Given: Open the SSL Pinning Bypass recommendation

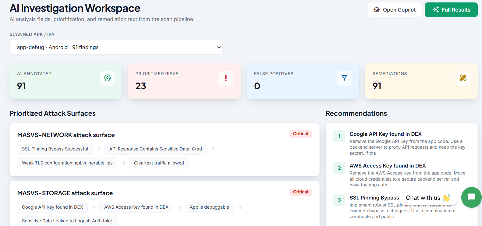Looking at the screenshot, I should pyautogui.click(x=374, y=198).
